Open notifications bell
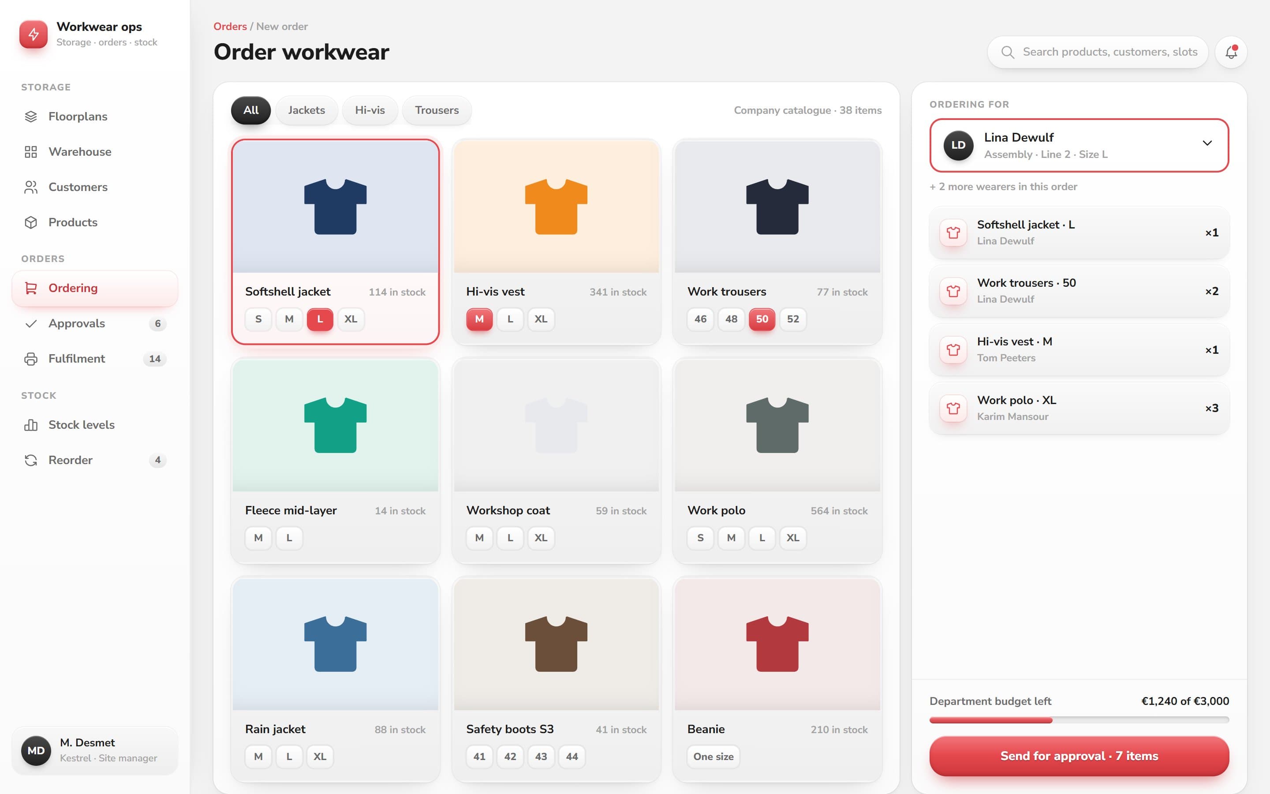1270x794 pixels. [1231, 52]
